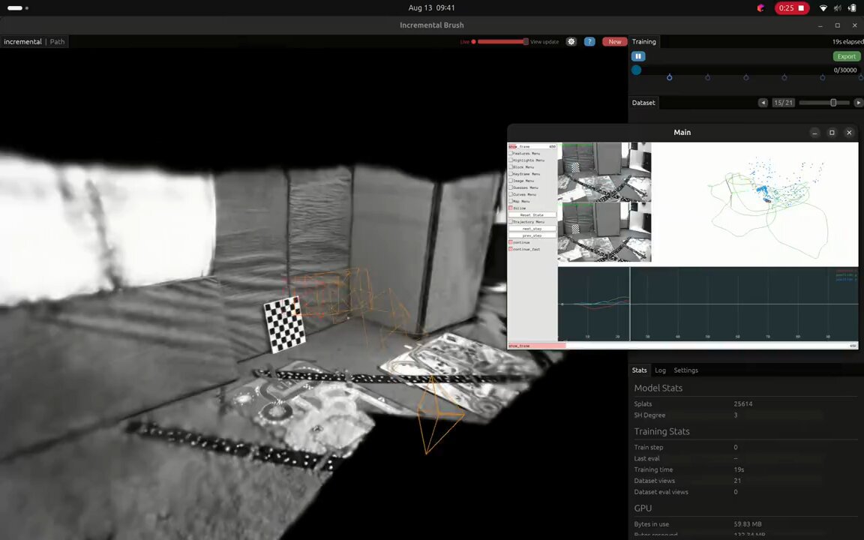Click next_step button in Main window
This screenshot has height=540, width=864.
[532, 229]
